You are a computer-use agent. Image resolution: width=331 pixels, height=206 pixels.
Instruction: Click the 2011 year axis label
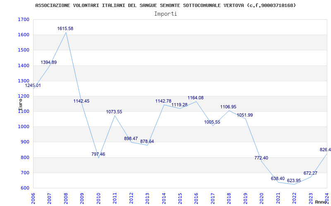115,199
